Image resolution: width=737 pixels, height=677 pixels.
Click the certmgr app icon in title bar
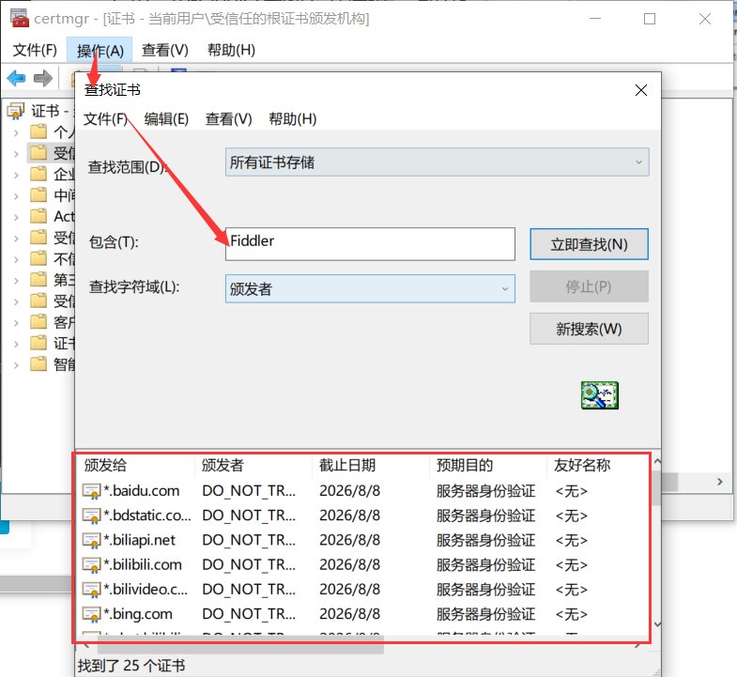[19, 19]
